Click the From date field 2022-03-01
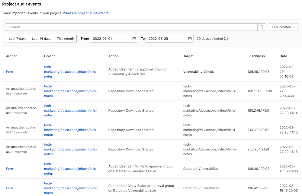The image size is (302, 196). (x=111, y=39)
